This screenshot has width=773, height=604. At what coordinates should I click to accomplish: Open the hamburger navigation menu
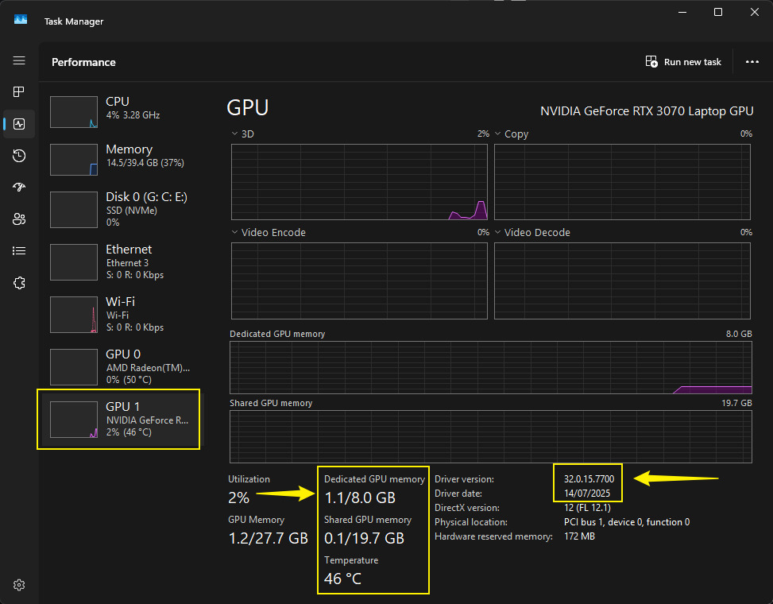coord(19,61)
